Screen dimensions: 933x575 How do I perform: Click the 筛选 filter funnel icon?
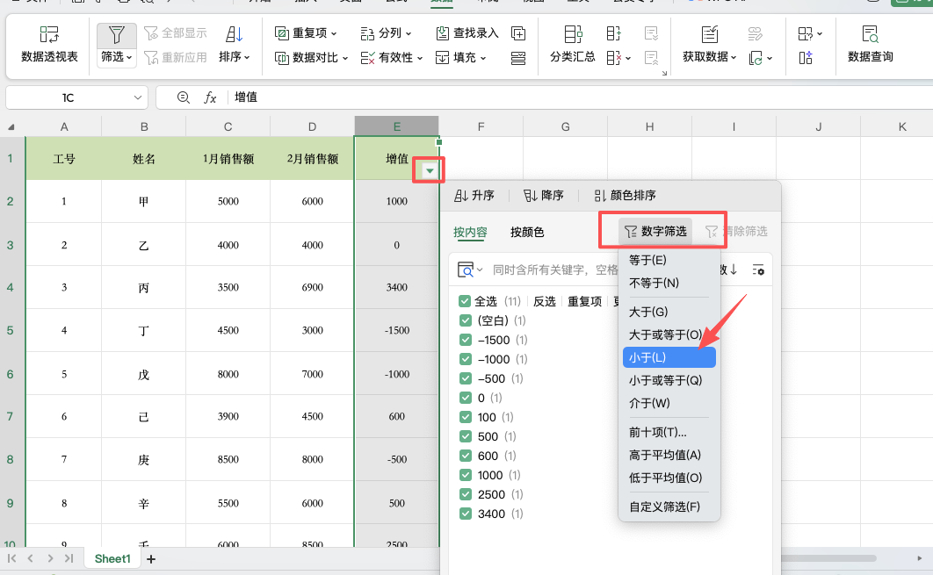tap(115, 35)
